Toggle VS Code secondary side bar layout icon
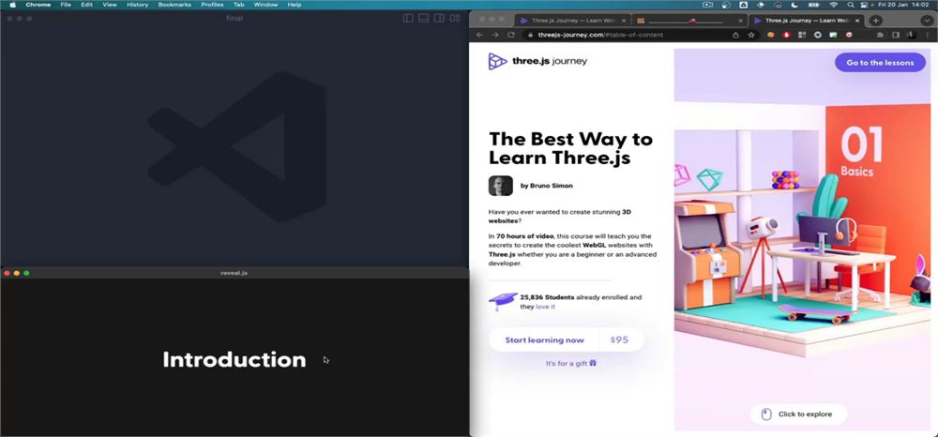938x437 pixels. pyautogui.click(x=439, y=18)
